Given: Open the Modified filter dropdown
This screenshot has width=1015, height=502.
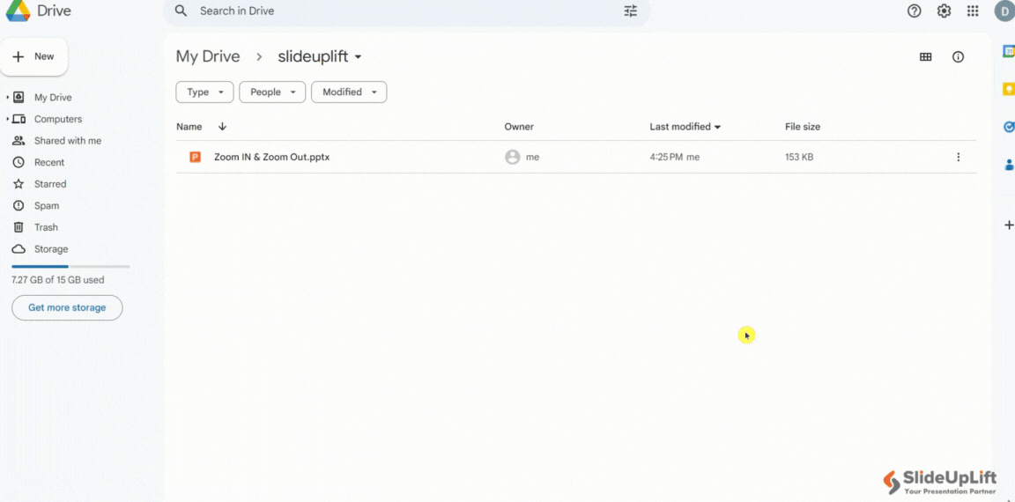Looking at the screenshot, I should pos(349,92).
